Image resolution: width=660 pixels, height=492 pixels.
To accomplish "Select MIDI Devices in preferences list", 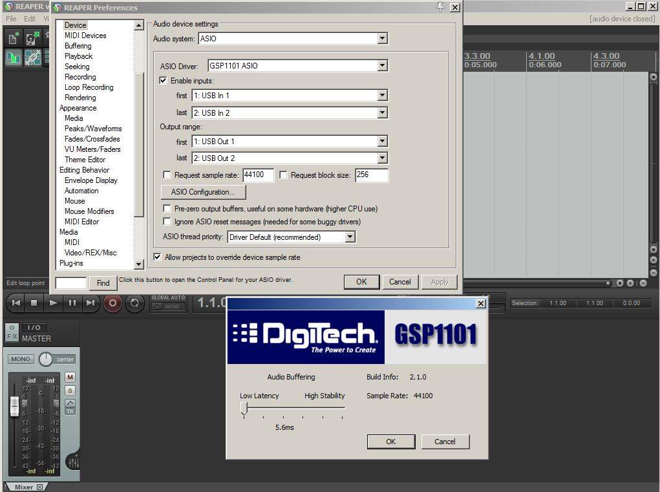I will tap(85, 36).
